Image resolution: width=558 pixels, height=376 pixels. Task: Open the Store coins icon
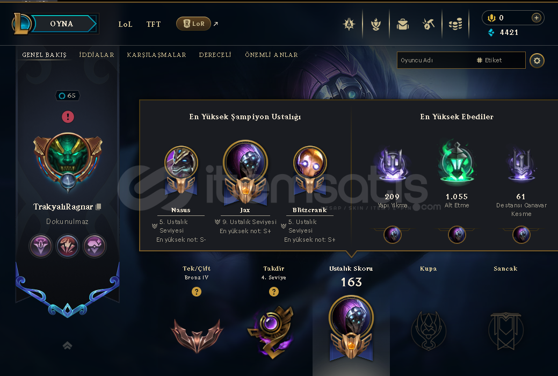pos(455,24)
